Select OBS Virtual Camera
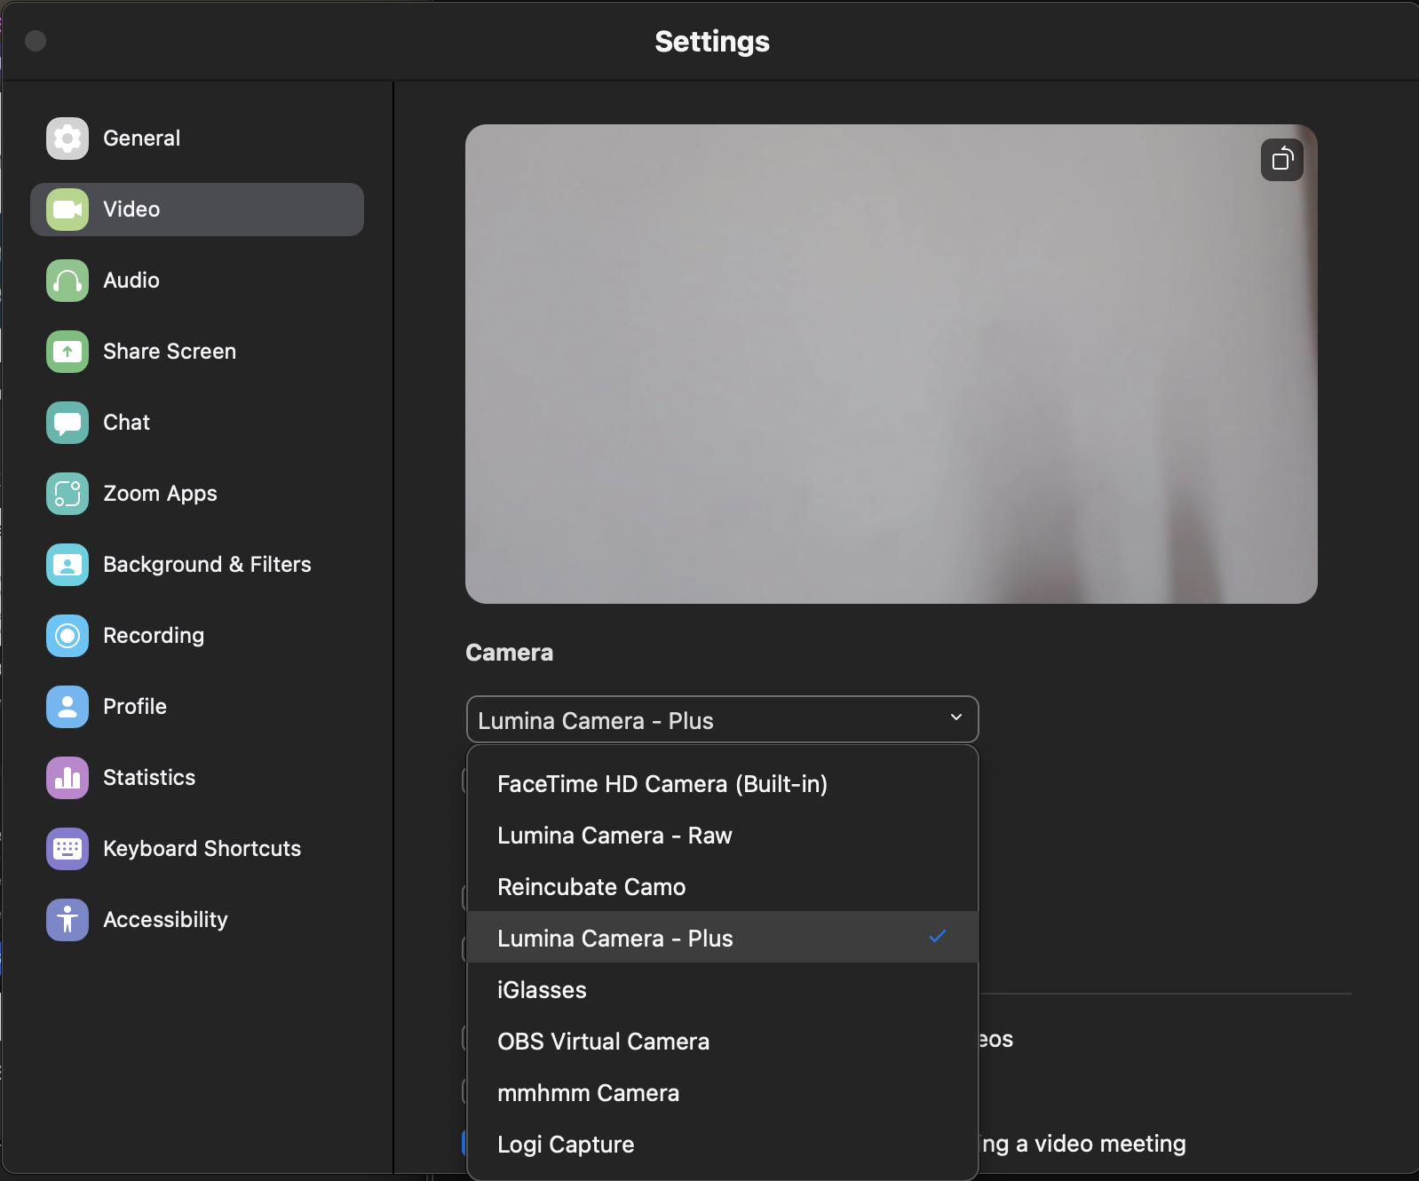 (x=722, y=1042)
